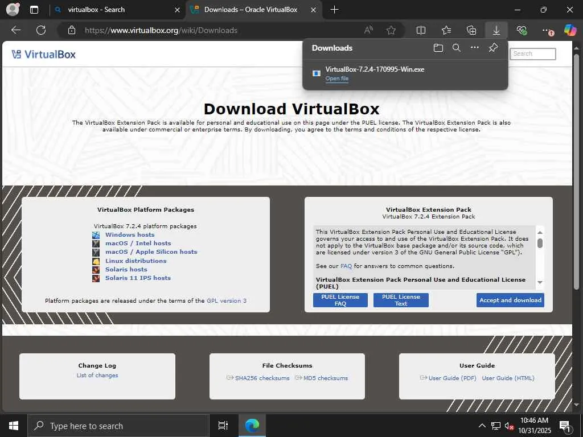Open the Edge profile avatar
This screenshot has height=437, width=583.
(x=13, y=10)
